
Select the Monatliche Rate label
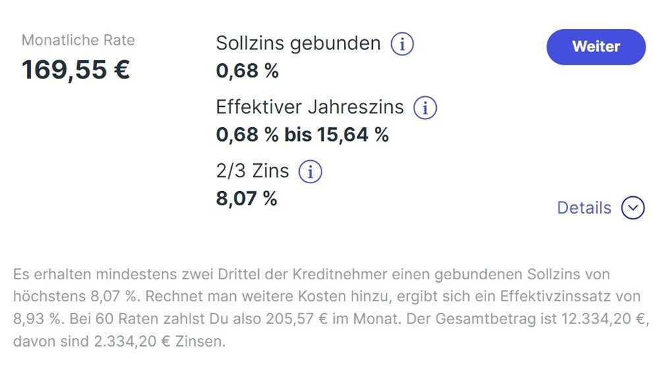[78, 40]
